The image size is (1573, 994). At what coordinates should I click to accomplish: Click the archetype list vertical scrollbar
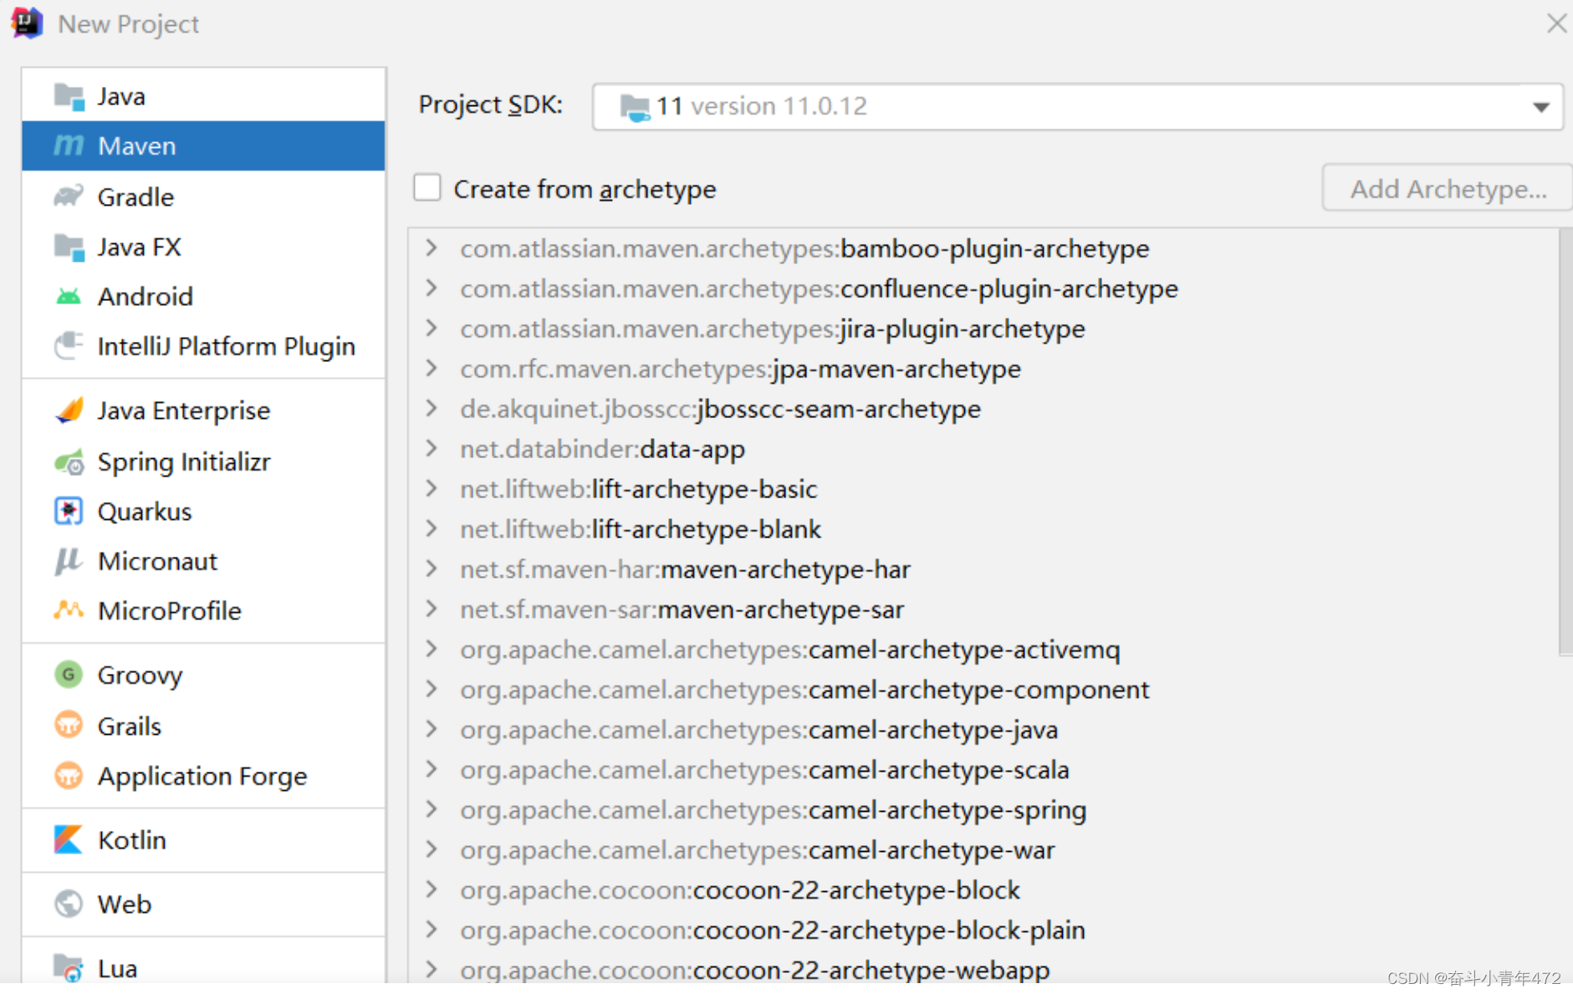(1565, 441)
